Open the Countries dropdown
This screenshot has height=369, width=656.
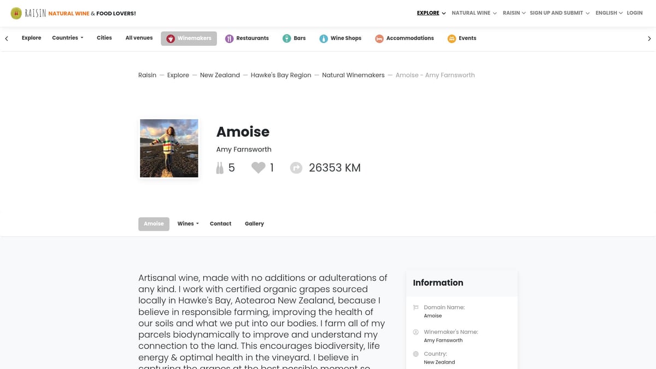(x=67, y=37)
